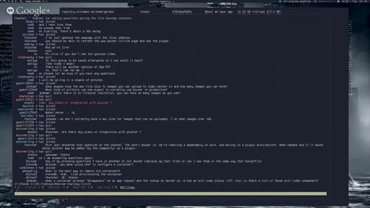Image resolution: width=370 pixels, height=208 pixels.
Task: Click jonbaer's max file size question
Action: point(136,87)
